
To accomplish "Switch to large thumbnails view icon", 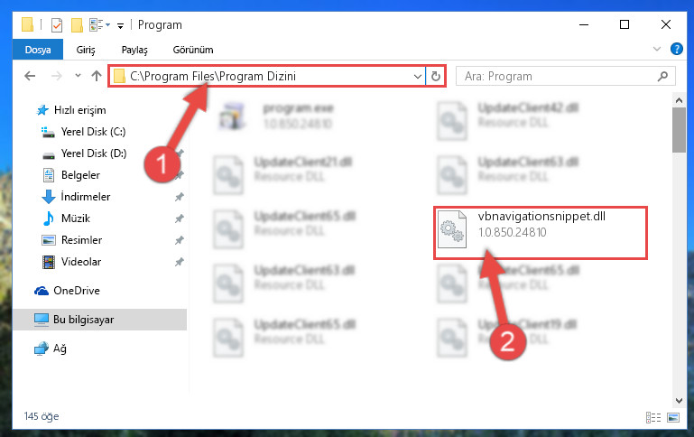I will click(x=673, y=417).
